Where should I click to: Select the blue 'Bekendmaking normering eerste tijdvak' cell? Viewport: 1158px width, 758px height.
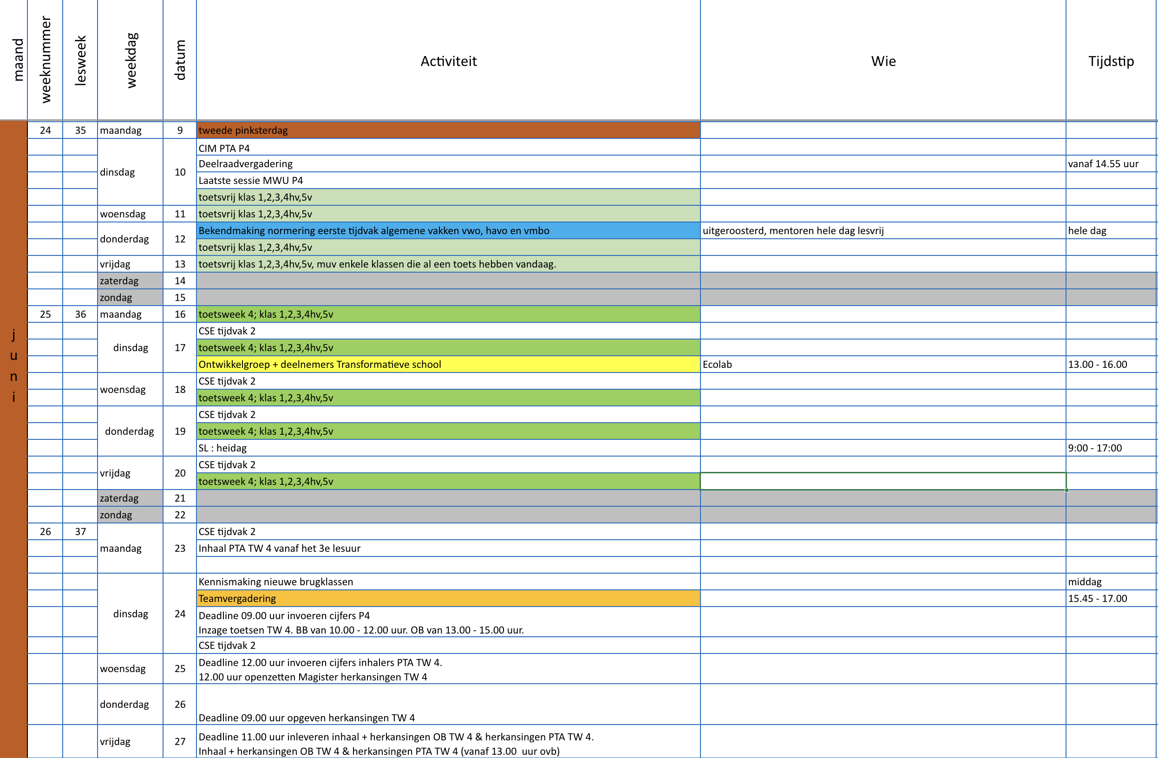coord(448,231)
